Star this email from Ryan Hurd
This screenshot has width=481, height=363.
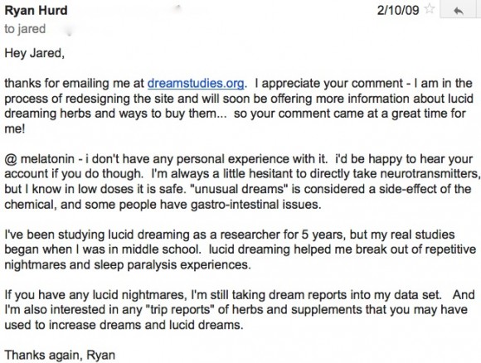point(430,9)
